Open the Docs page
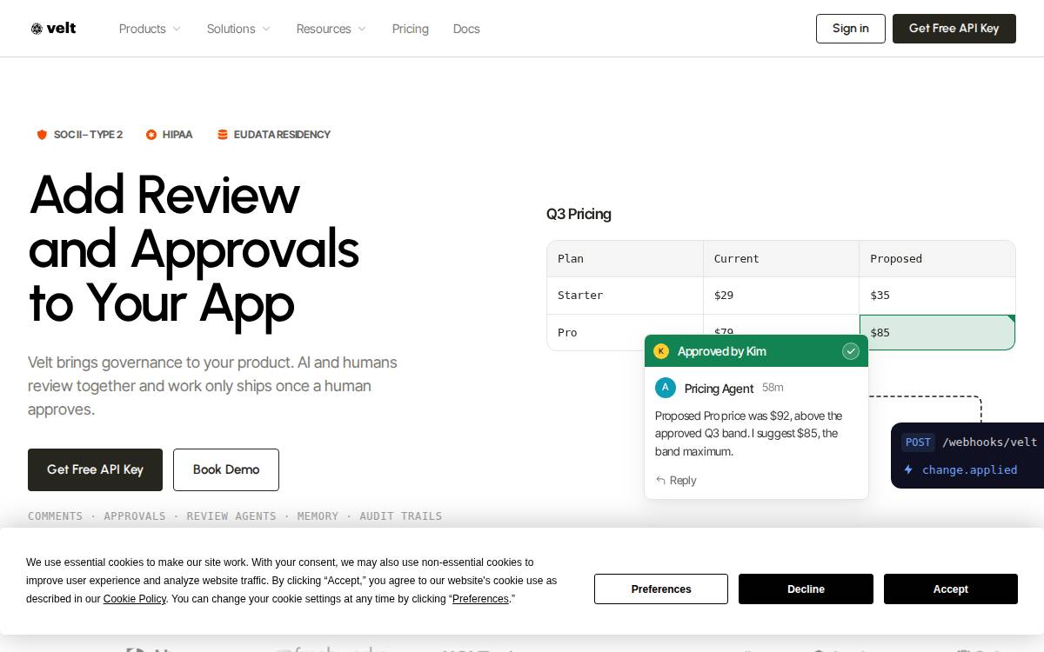The height and width of the screenshot is (652, 1044). click(x=466, y=29)
